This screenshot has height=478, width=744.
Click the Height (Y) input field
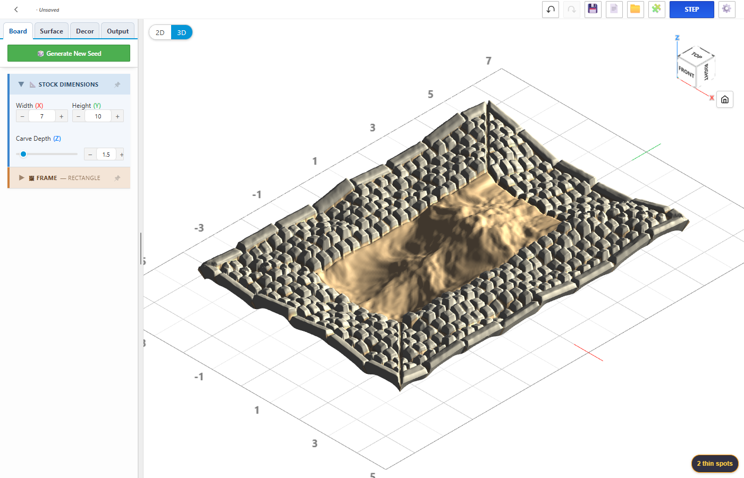click(x=98, y=116)
